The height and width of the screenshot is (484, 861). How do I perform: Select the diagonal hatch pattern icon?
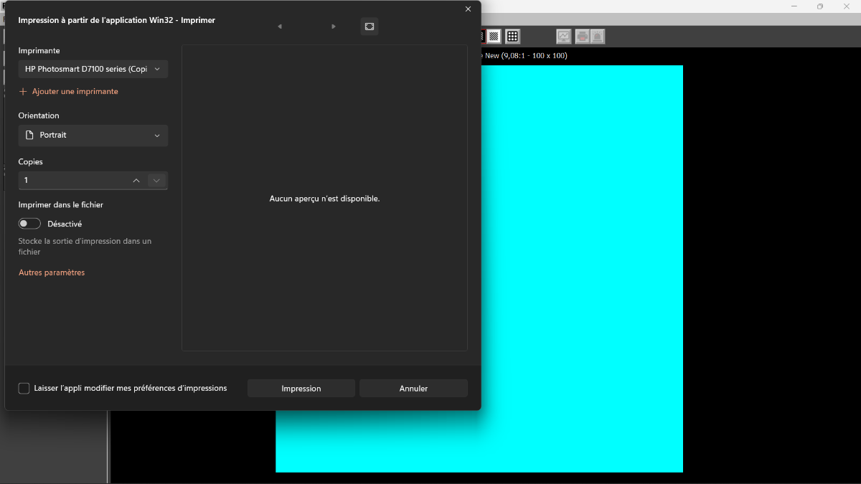pos(494,36)
